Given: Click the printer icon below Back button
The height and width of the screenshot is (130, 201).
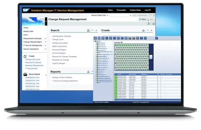Looking at the screenshot, I should pyautogui.click(x=153, y=23).
